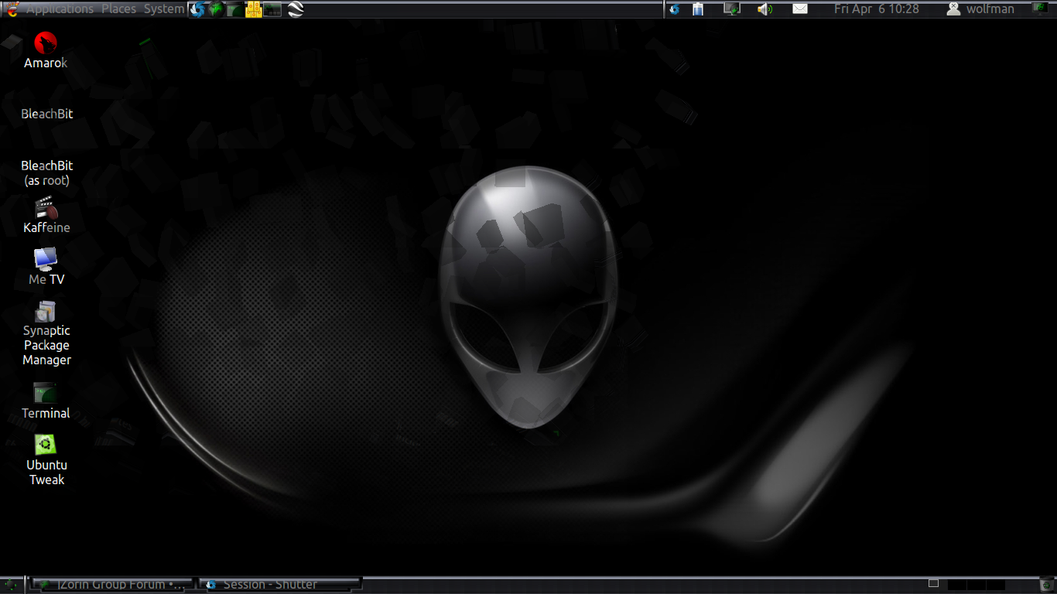Screen dimensions: 1057x594
Task: Open the volume speaker indicator
Action: 765,9
